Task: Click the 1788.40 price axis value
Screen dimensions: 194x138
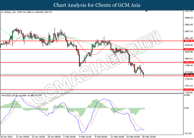Action: (x=189, y=65)
